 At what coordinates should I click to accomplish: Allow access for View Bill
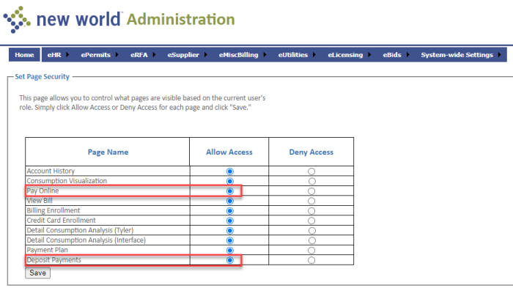click(x=230, y=201)
